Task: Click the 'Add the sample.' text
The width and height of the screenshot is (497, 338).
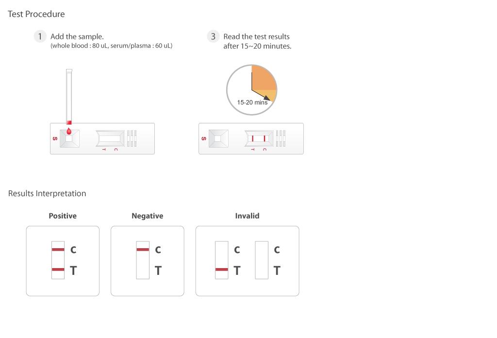Action: pos(77,36)
